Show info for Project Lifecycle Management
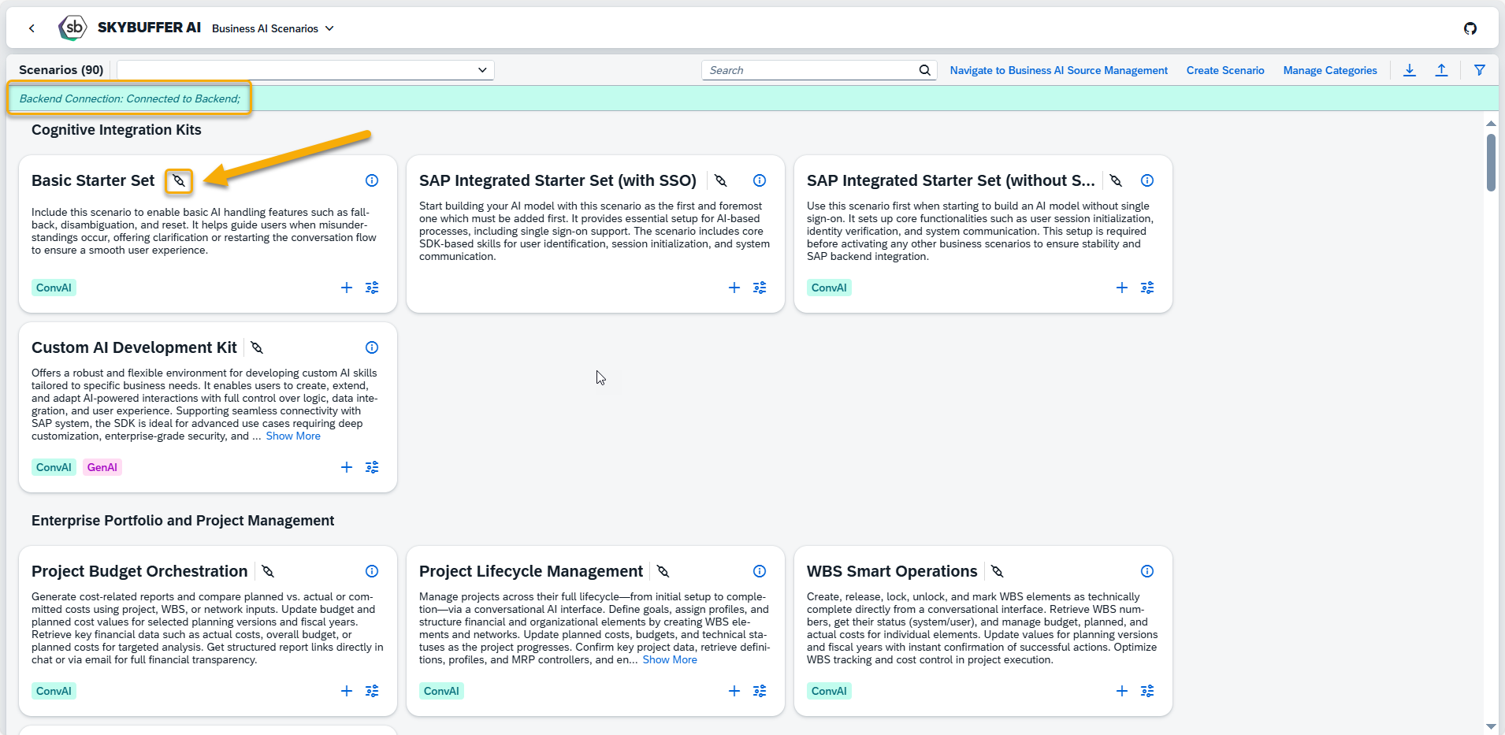1505x735 pixels. 760,571
